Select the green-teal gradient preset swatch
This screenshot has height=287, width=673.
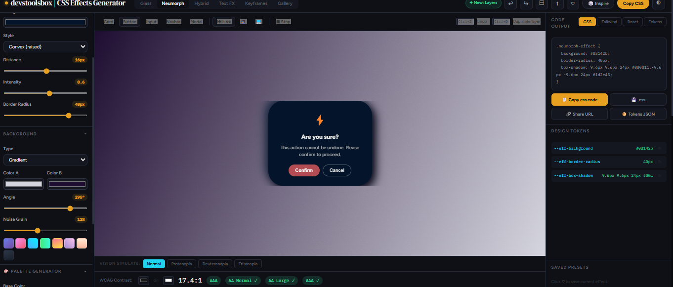tap(45, 244)
